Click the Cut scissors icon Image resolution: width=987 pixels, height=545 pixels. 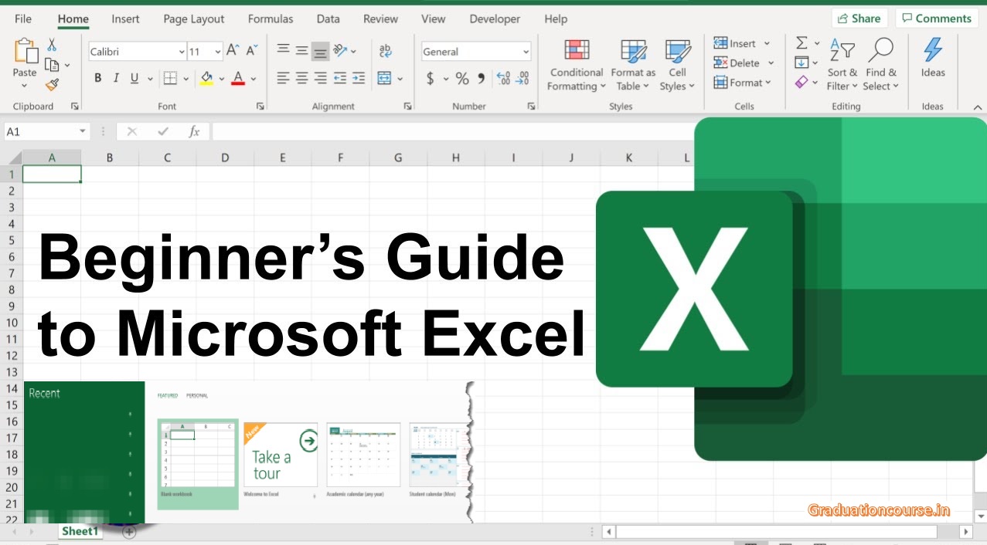pos(52,45)
